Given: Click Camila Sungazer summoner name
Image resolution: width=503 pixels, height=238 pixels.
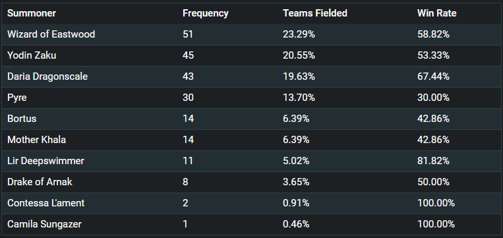Looking at the screenshot, I should pos(44,224).
